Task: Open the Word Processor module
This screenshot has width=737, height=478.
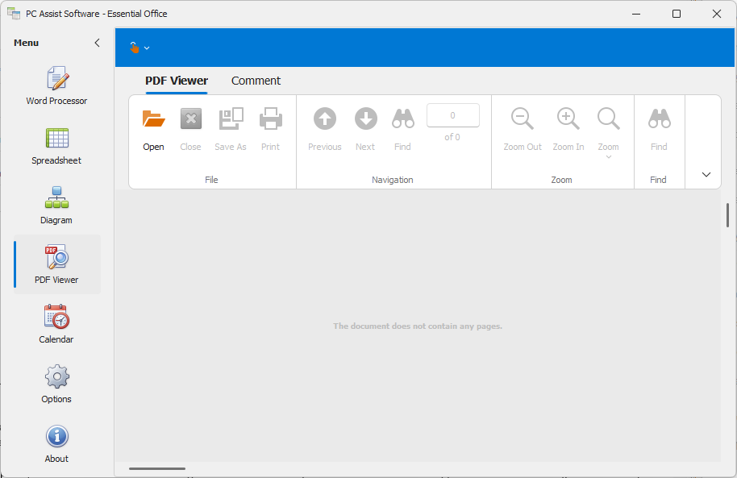Action: pos(56,85)
